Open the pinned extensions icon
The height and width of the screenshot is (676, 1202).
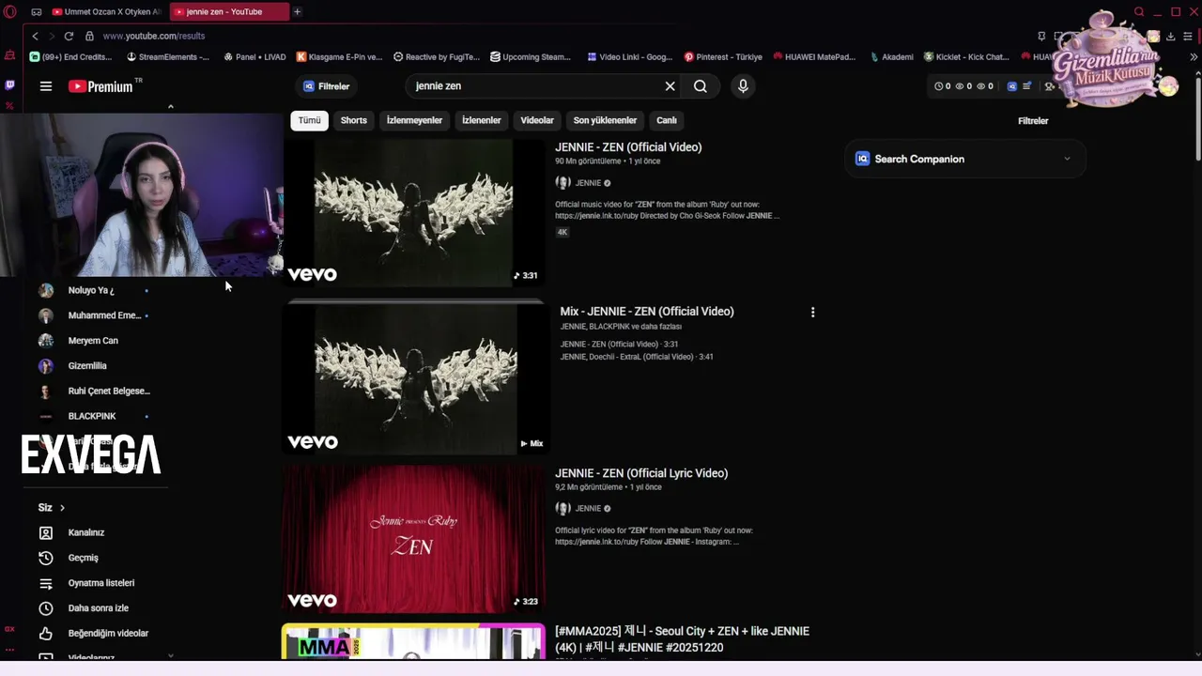1041,37
